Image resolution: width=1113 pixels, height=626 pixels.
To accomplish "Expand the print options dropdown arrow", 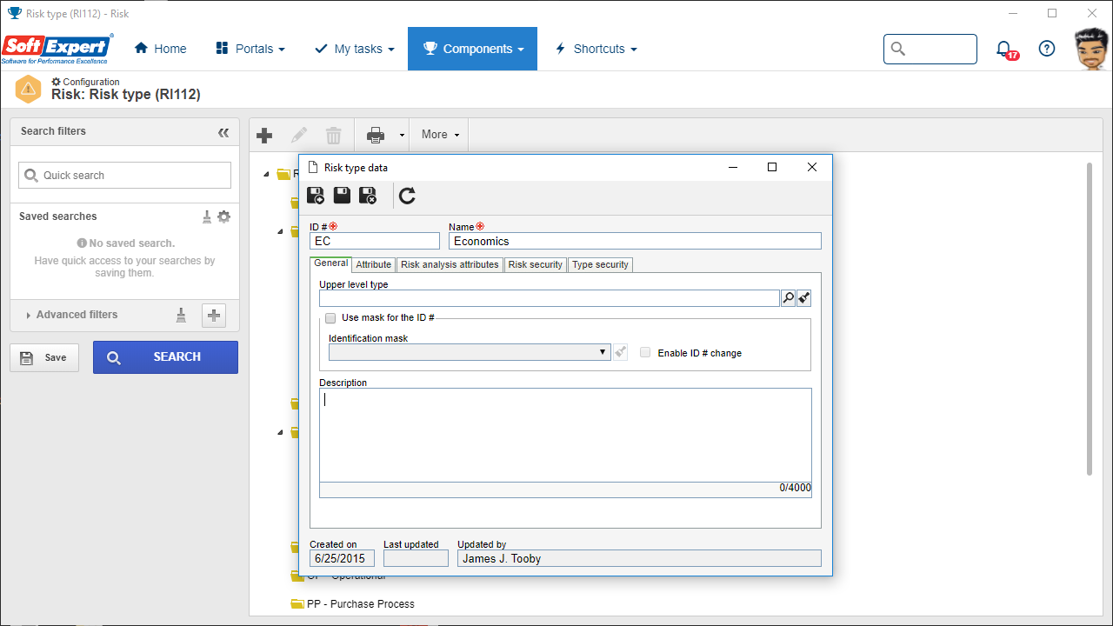I will (402, 136).
